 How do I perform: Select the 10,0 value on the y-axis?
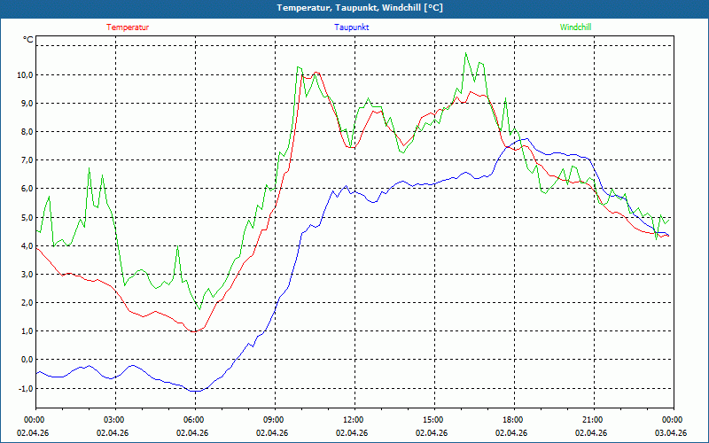pos(23,75)
